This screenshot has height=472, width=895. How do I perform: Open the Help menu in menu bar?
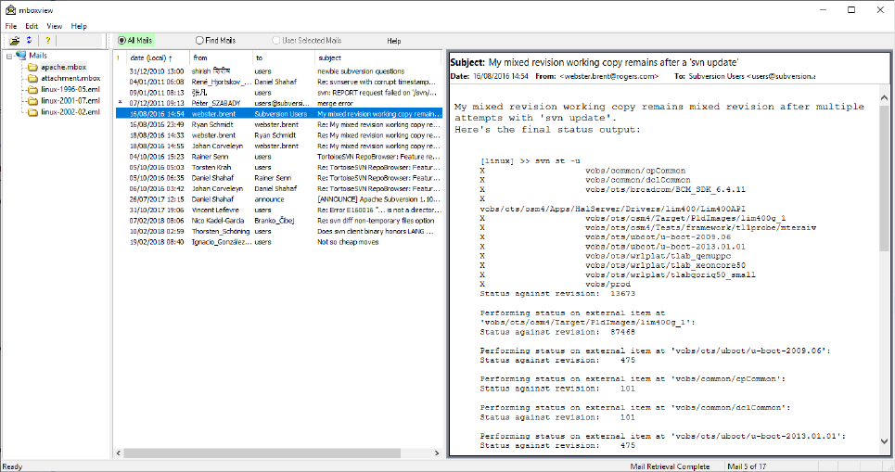[x=79, y=26]
